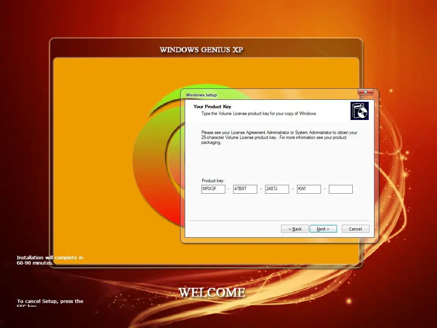Screen dimensions: 437x328
Task: Click the 'Product key:' label
Action: pos(213,181)
